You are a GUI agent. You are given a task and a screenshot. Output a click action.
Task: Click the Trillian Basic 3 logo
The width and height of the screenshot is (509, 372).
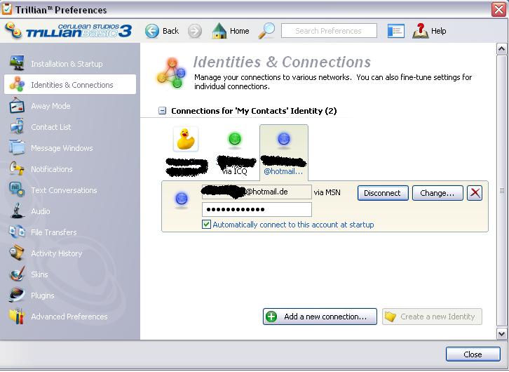tap(69, 31)
